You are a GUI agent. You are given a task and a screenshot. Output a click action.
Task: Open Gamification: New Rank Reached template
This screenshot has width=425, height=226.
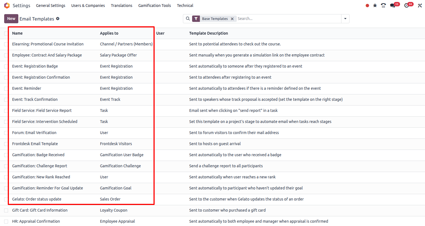tap(41, 177)
